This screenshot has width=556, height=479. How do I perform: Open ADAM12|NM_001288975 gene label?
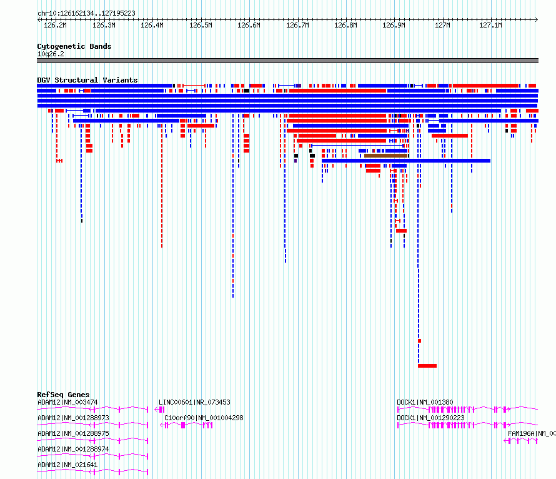73,433
